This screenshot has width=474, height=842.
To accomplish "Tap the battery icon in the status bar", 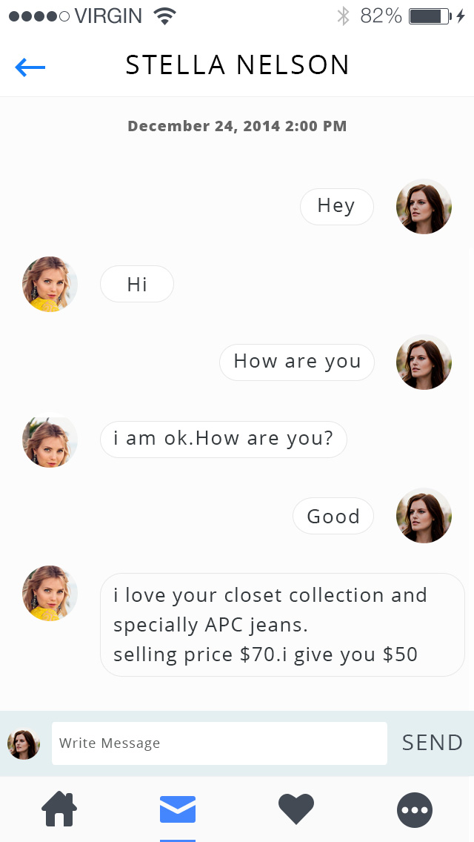I will coord(430,16).
